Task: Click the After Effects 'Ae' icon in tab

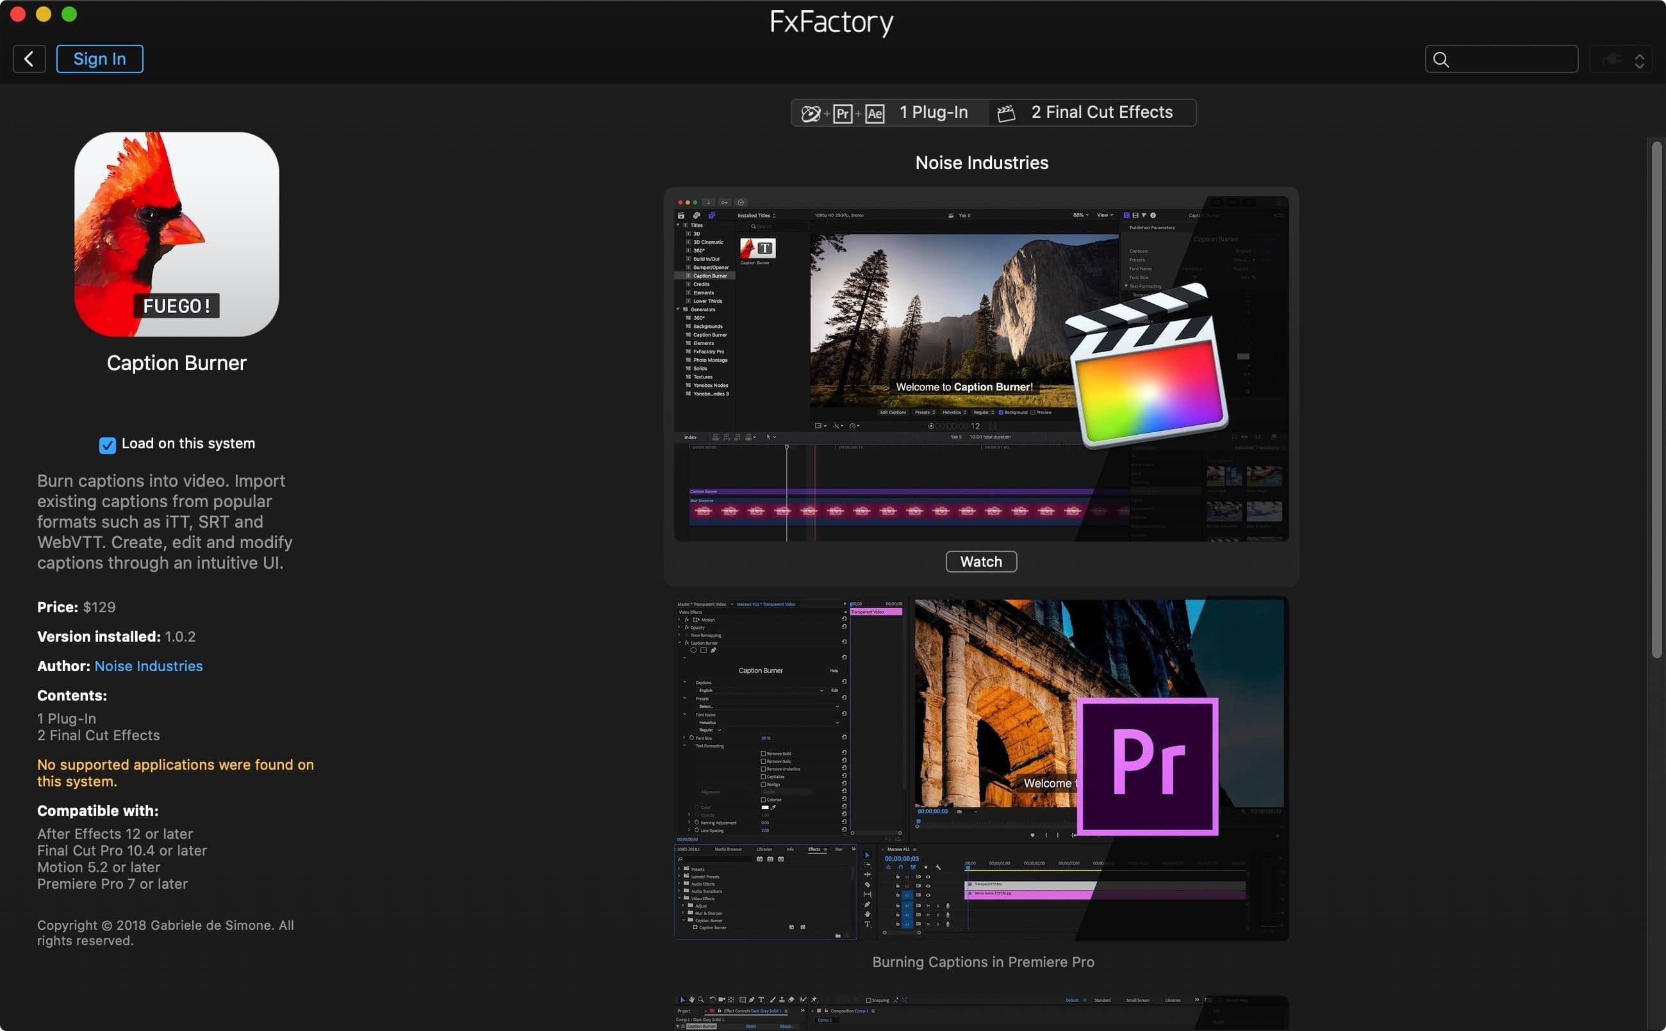Action: point(875,113)
